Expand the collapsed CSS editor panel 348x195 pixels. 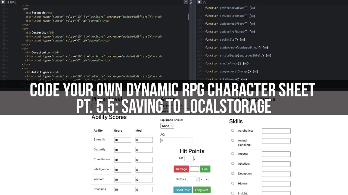pos(191,3)
